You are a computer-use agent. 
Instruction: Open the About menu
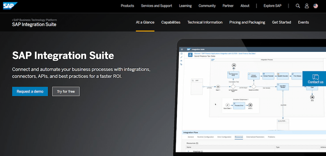[245, 6]
